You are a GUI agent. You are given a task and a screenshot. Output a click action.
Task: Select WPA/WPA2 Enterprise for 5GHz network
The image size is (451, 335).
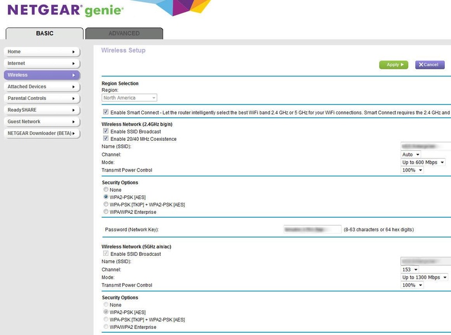click(106, 327)
